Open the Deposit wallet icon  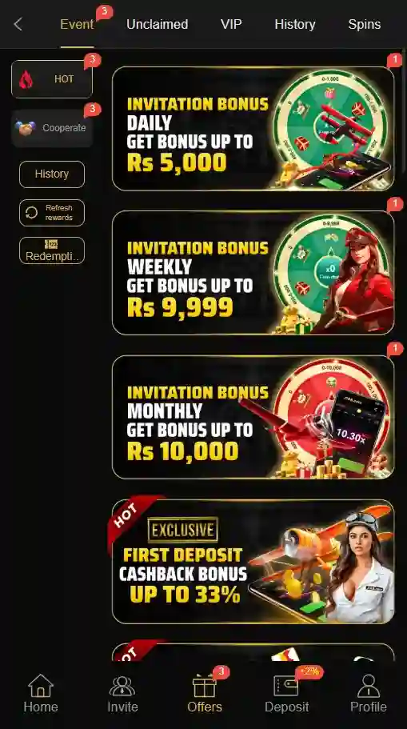coord(285,686)
